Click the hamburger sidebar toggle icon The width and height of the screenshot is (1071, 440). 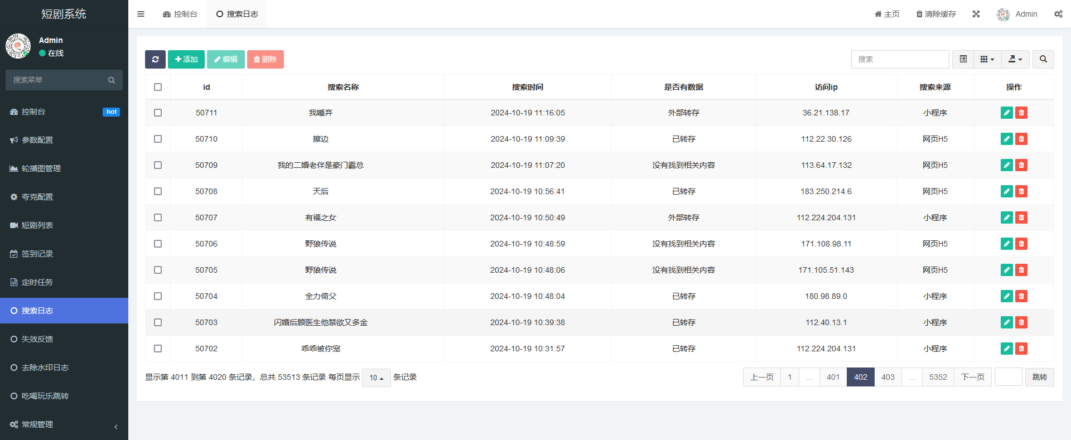[x=141, y=14]
